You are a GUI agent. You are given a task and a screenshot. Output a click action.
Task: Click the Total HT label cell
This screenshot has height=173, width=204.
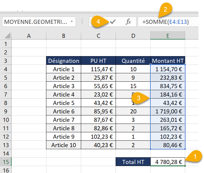pos(133,162)
